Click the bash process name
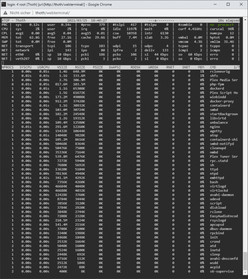Screen dimensions: 248x279 [x=214, y=182]
